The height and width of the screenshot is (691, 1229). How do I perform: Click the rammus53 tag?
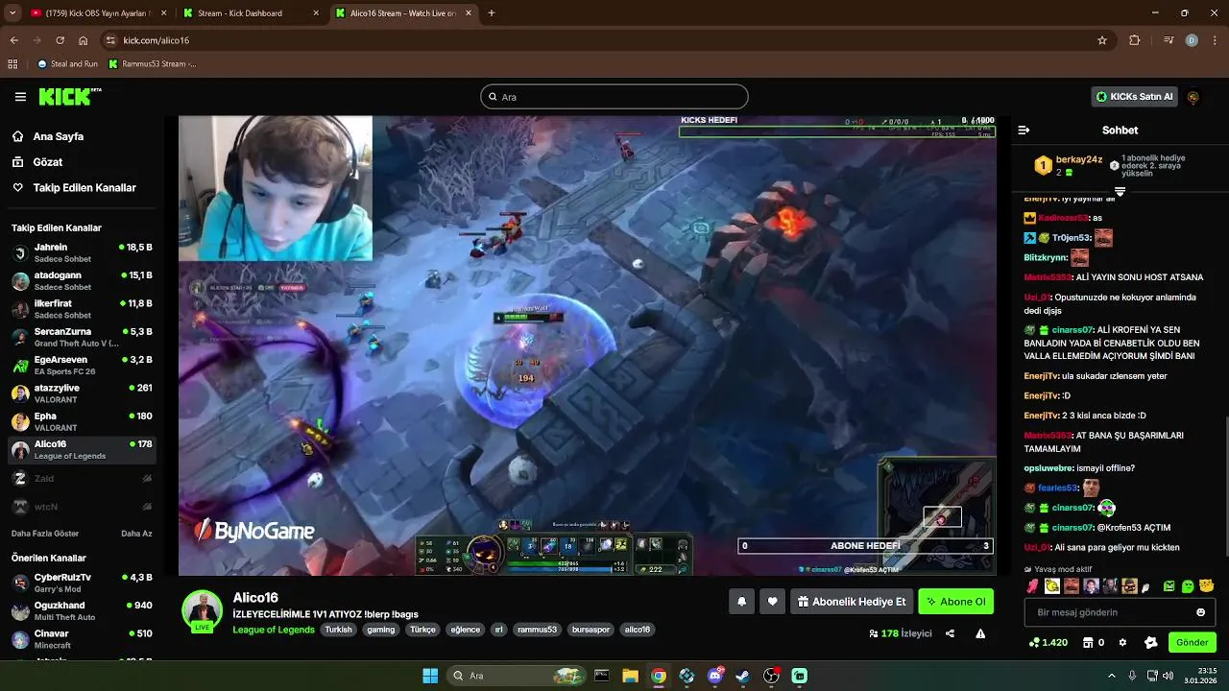tap(537, 630)
